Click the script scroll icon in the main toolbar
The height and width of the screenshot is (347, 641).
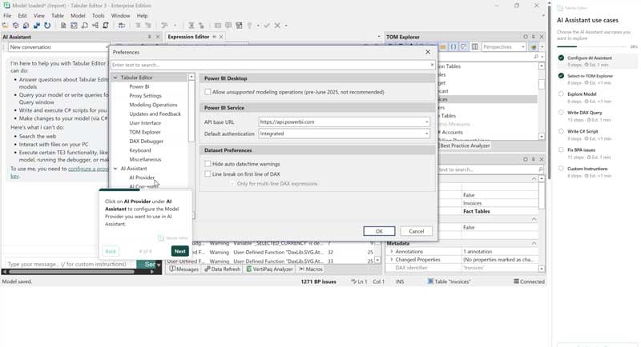(106, 26)
